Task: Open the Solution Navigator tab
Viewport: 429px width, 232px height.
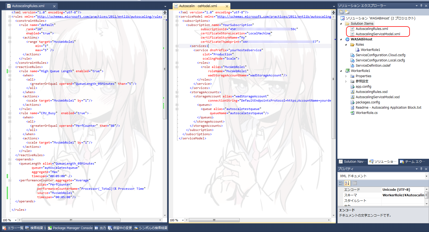Action: [352, 162]
